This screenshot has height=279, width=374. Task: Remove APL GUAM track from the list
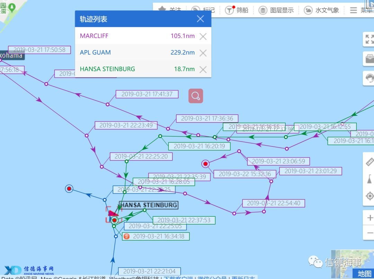(203, 53)
